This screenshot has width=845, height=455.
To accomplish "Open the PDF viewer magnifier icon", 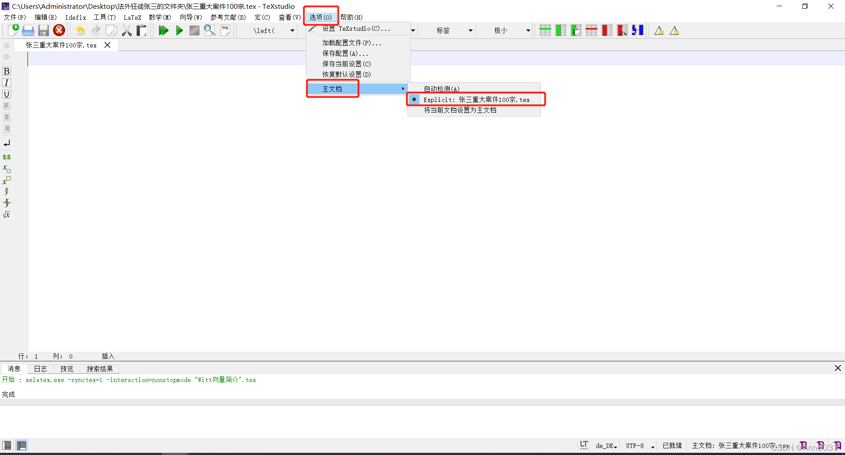I will tap(210, 30).
